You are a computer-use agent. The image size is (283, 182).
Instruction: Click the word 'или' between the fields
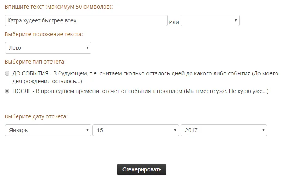pyautogui.click(x=174, y=22)
